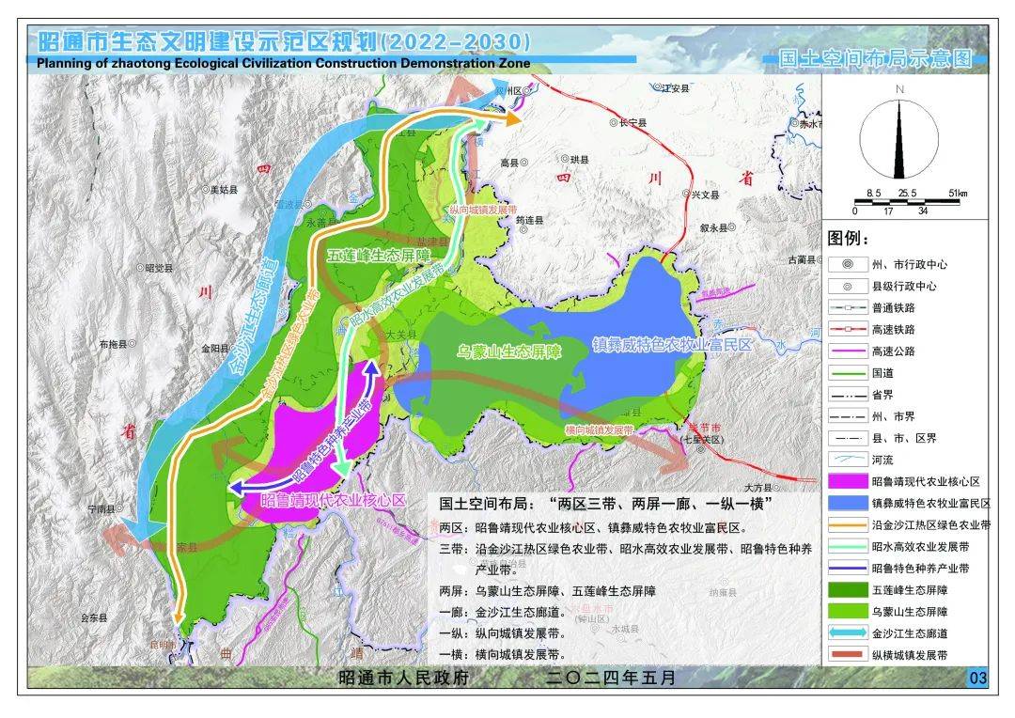Click the 金沙江生态廊道 label along the blue arrow

click(x=255, y=317)
